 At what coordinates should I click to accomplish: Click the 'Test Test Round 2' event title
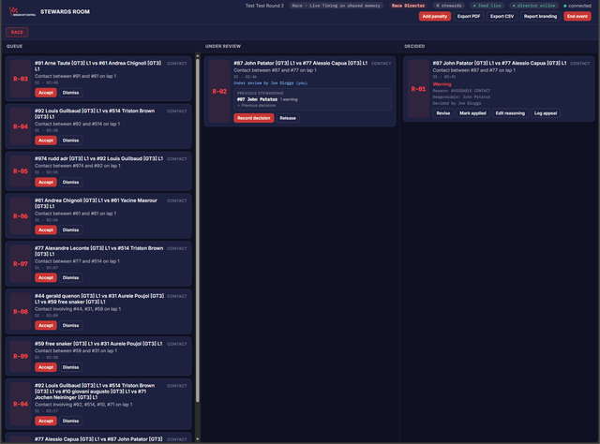(264, 6)
